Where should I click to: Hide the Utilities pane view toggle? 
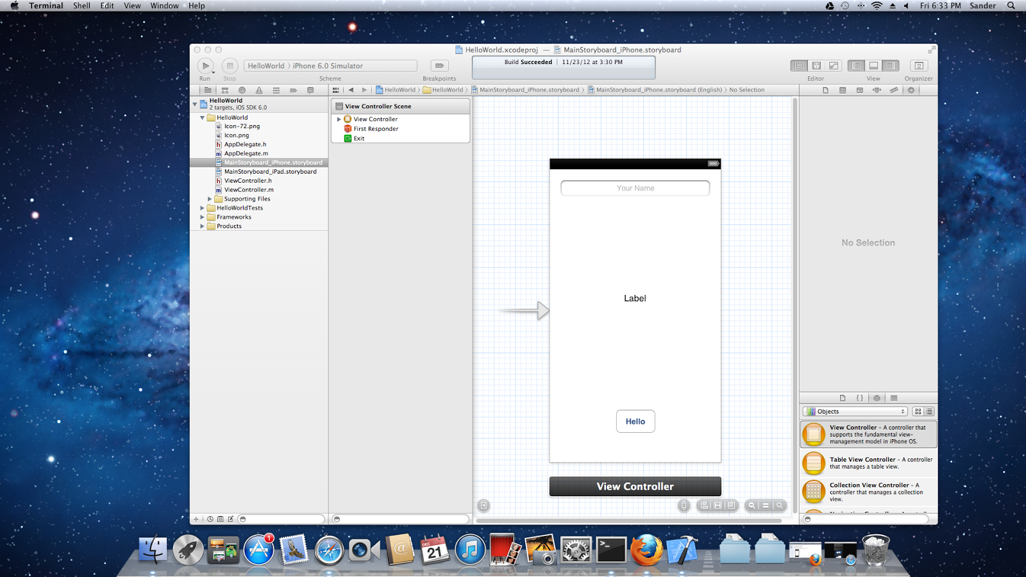coord(891,65)
